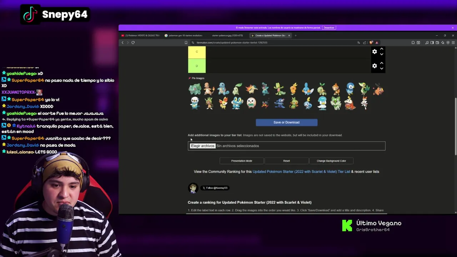457x257 pixels.
Task: Click Follow @KwertyOS button
Action: point(215,188)
